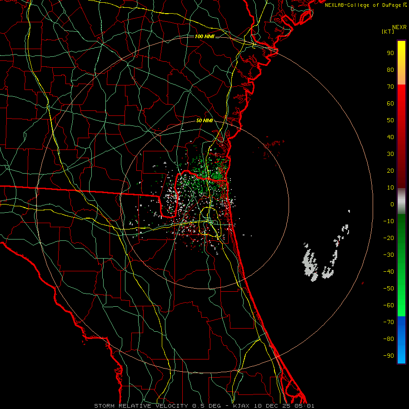
Task: Click the 0 value on velocity scale
Action: (392, 204)
